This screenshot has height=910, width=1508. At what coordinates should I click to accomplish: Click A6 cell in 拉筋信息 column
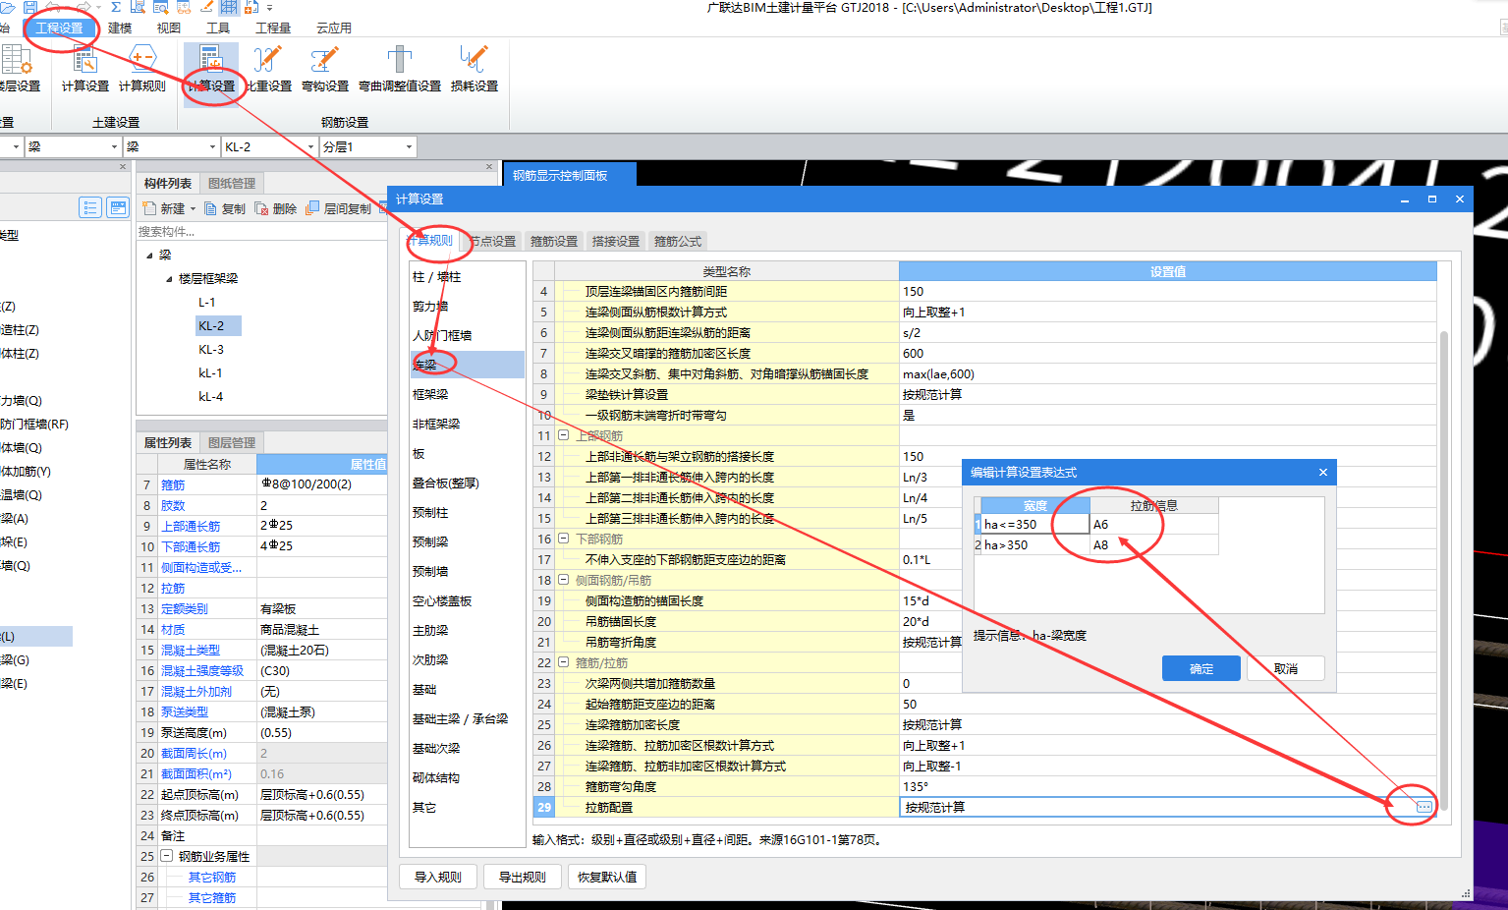[1154, 524]
